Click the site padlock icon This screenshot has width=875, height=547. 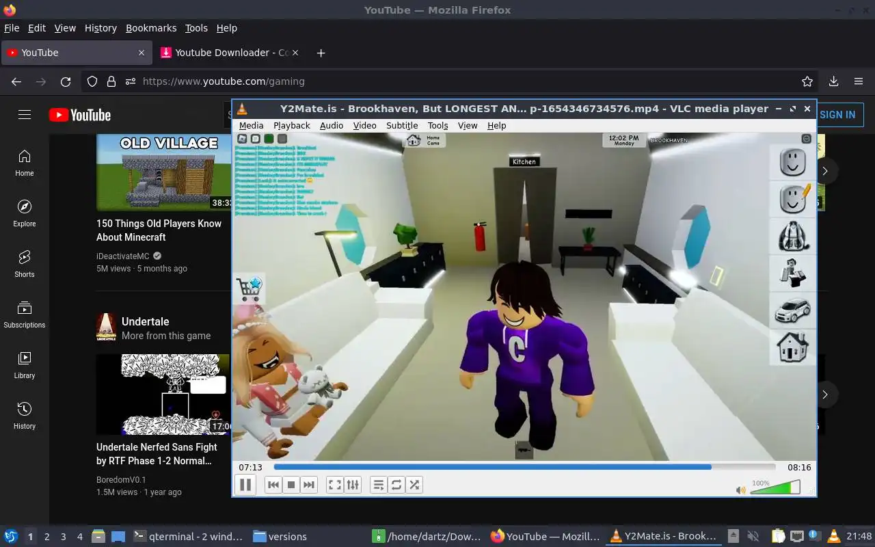point(111,81)
